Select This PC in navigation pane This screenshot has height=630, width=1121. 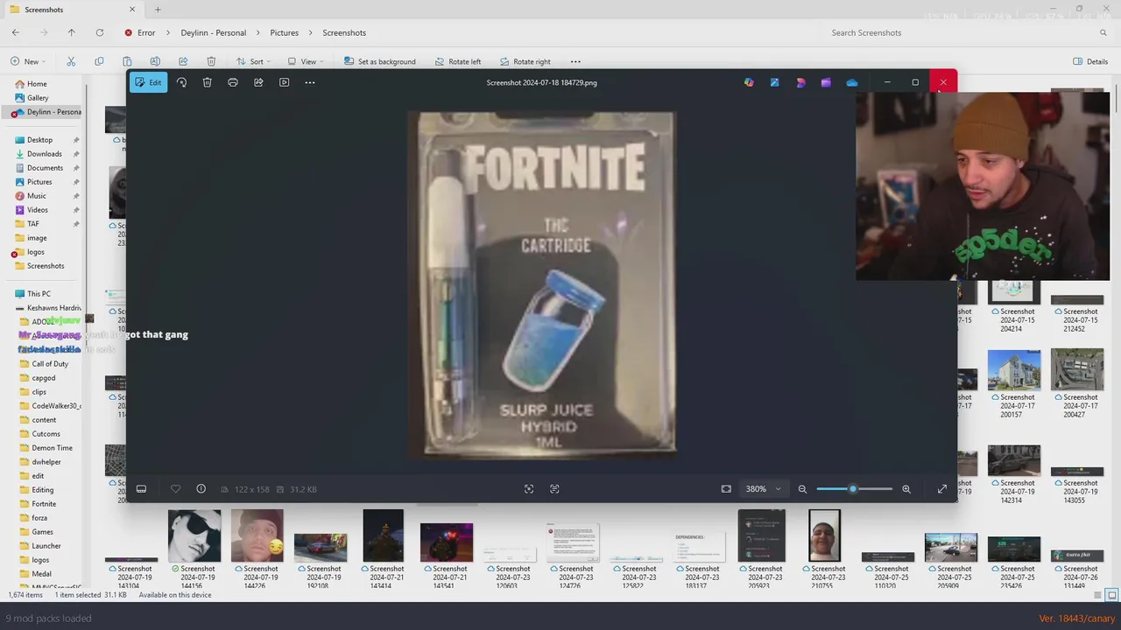point(39,294)
